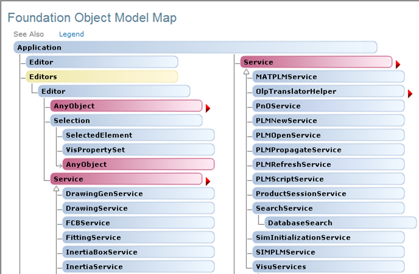Open the ProductSessionService node
The width and height of the screenshot is (419, 274).
(328, 193)
